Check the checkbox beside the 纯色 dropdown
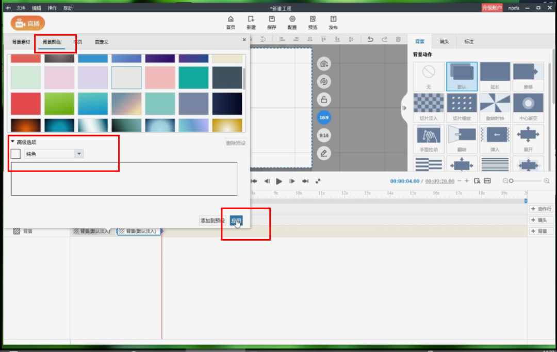Screen dimensions: 557x352 15,154
